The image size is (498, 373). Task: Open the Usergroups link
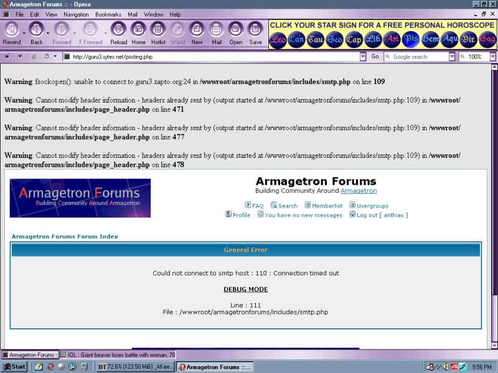point(369,206)
